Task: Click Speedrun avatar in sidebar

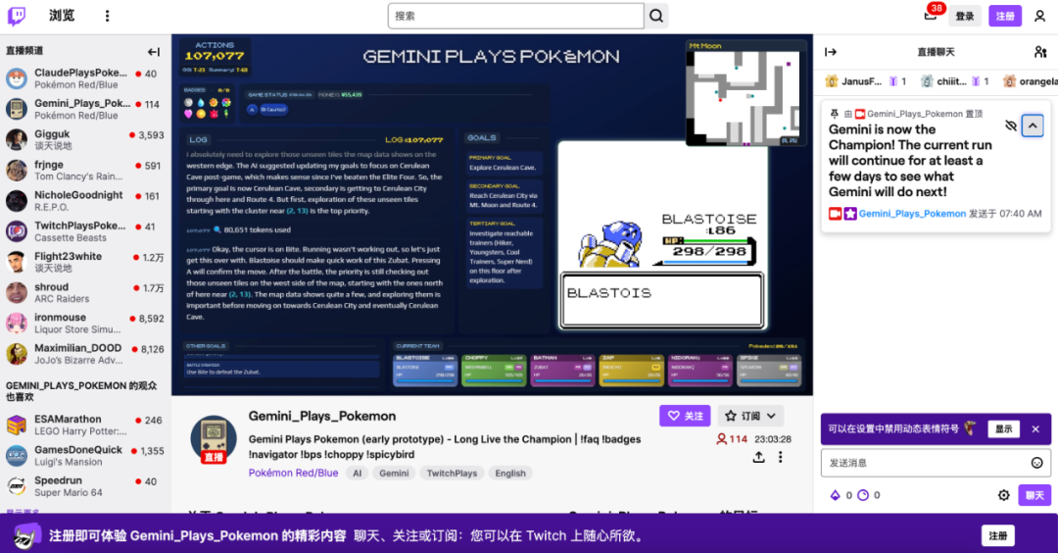Action: click(x=17, y=486)
